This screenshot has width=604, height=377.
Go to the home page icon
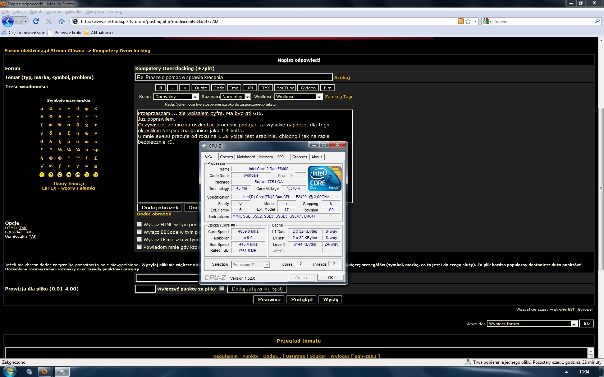(x=62, y=22)
